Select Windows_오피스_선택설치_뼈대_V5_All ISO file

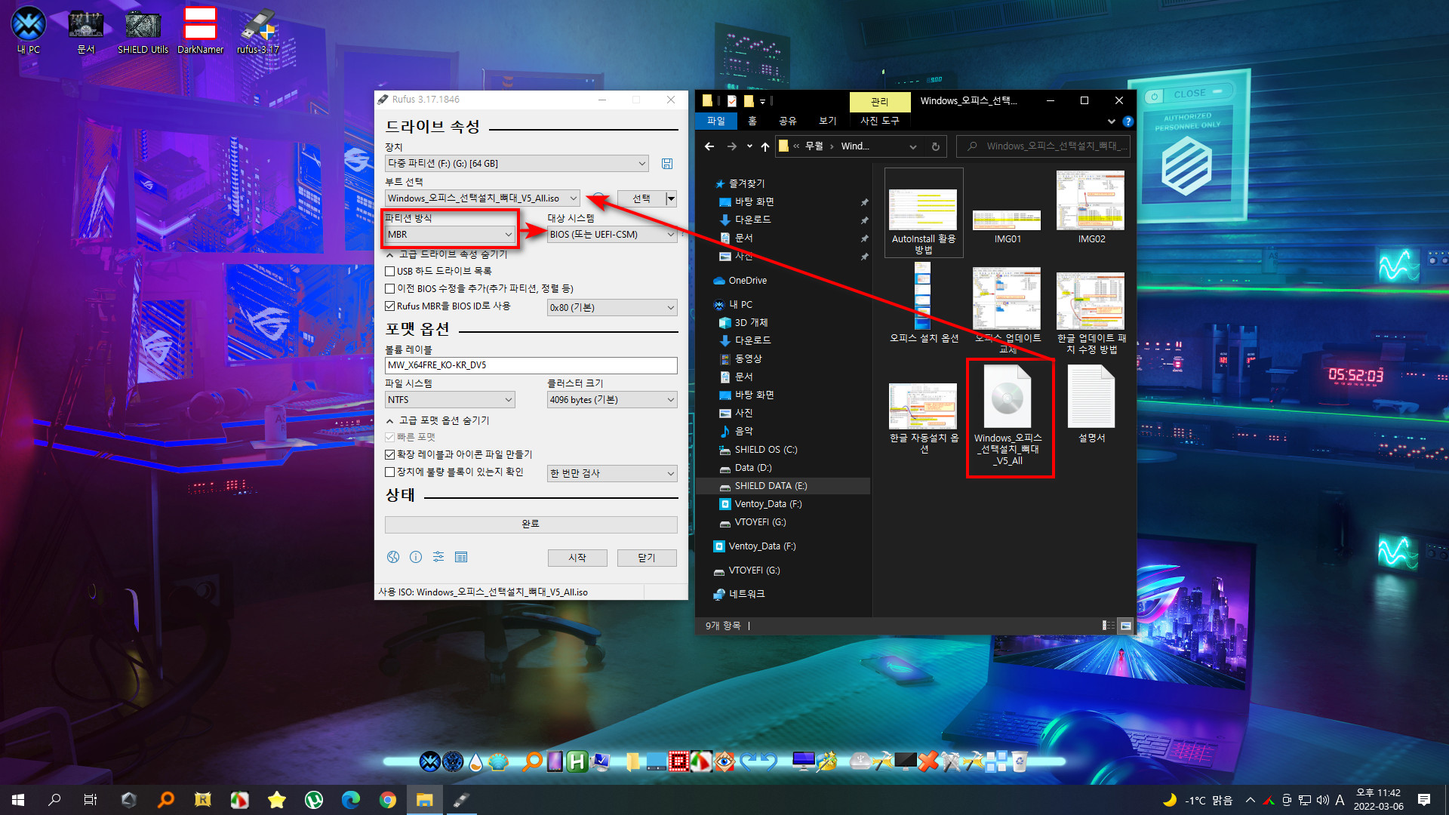(x=1008, y=417)
